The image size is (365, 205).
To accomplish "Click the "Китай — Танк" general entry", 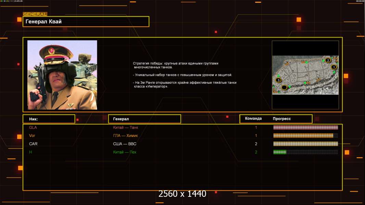I will tap(126, 127).
